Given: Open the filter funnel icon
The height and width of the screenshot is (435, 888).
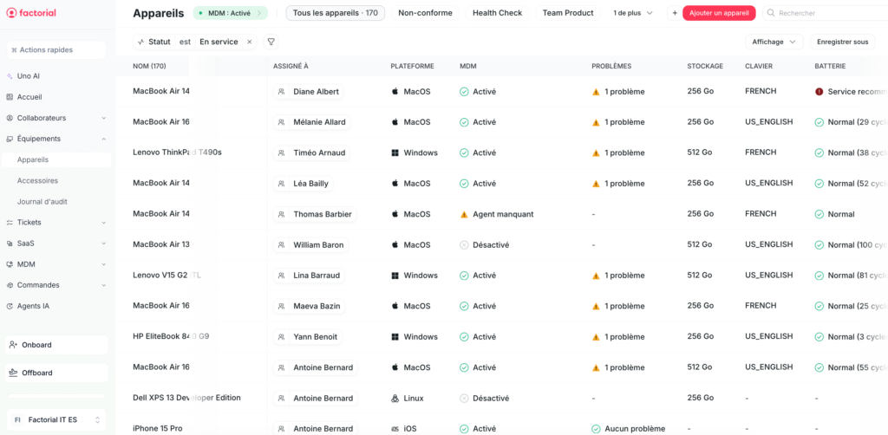Looking at the screenshot, I should tap(271, 42).
